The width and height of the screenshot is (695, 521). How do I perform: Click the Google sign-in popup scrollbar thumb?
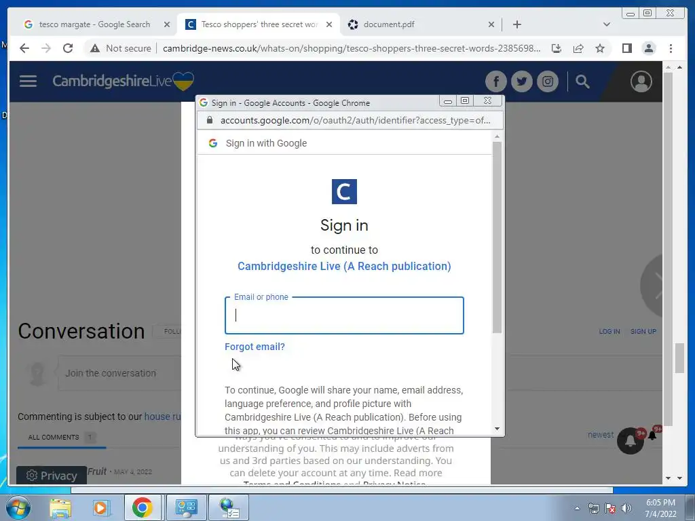(497, 237)
